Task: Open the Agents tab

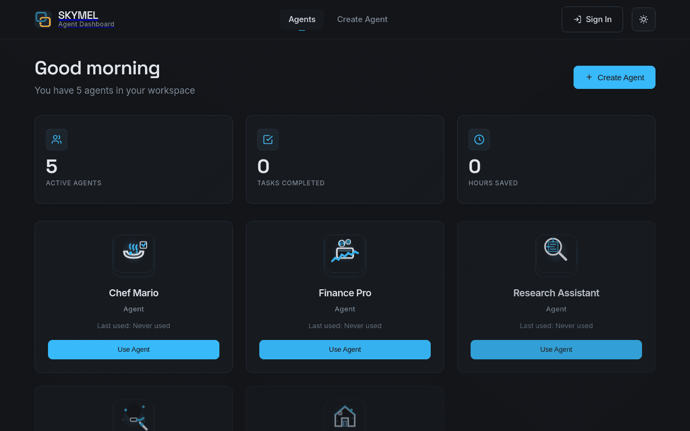Action: [x=302, y=19]
